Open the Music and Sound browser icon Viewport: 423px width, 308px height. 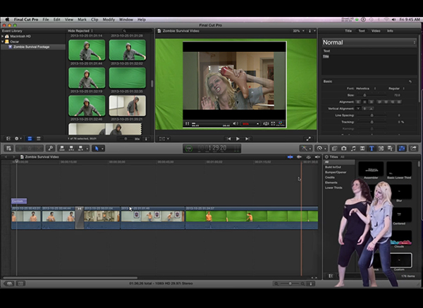[x=353, y=148]
